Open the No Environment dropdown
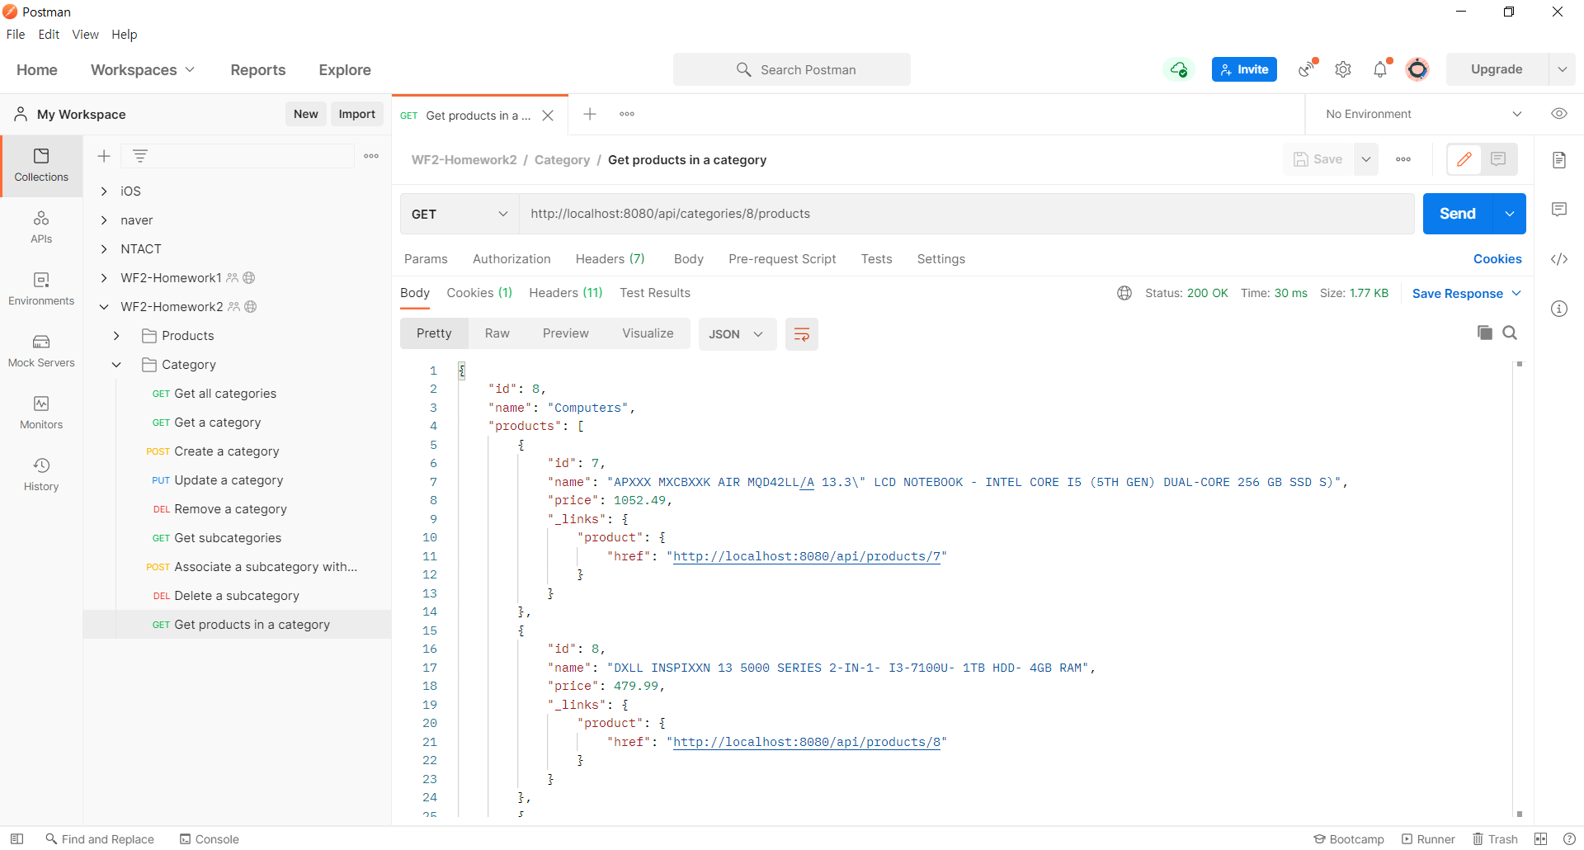 click(x=1423, y=114)
